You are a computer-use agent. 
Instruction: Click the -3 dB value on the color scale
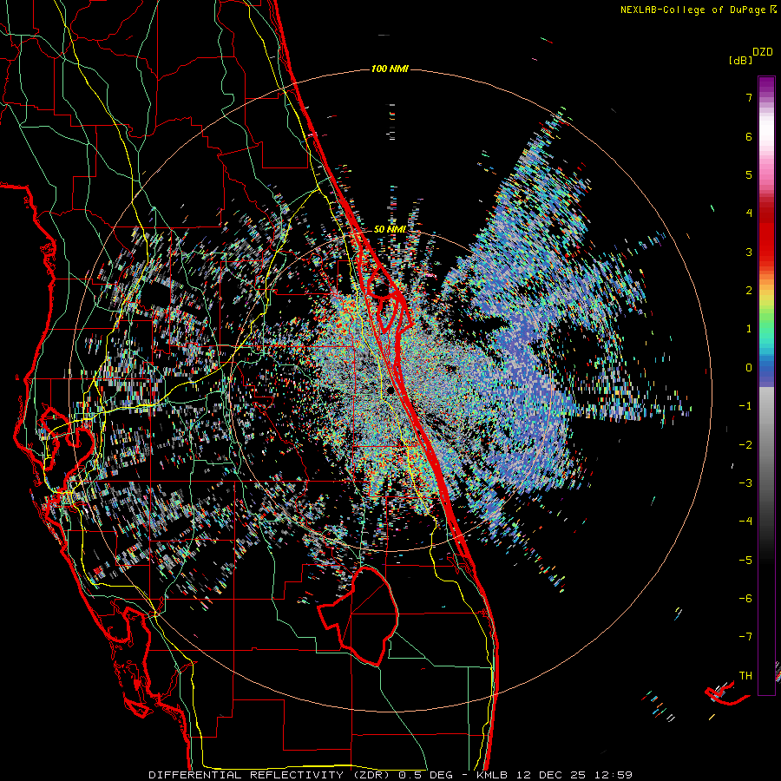(745, 482)
